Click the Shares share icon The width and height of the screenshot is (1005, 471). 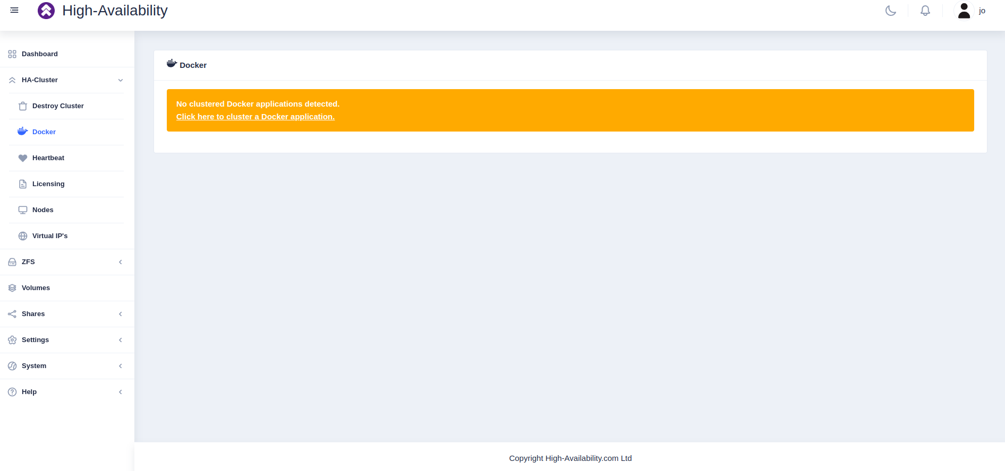(12, 314)
